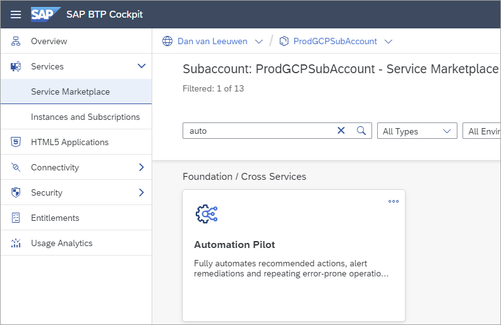Click the 'Filtered: 1 of 13' text
Screen dimensions: 501x325
click(x=213, y=88)
